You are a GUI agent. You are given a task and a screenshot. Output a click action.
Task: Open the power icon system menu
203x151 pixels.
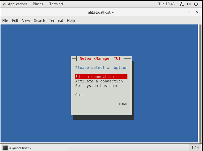point(196,4)
